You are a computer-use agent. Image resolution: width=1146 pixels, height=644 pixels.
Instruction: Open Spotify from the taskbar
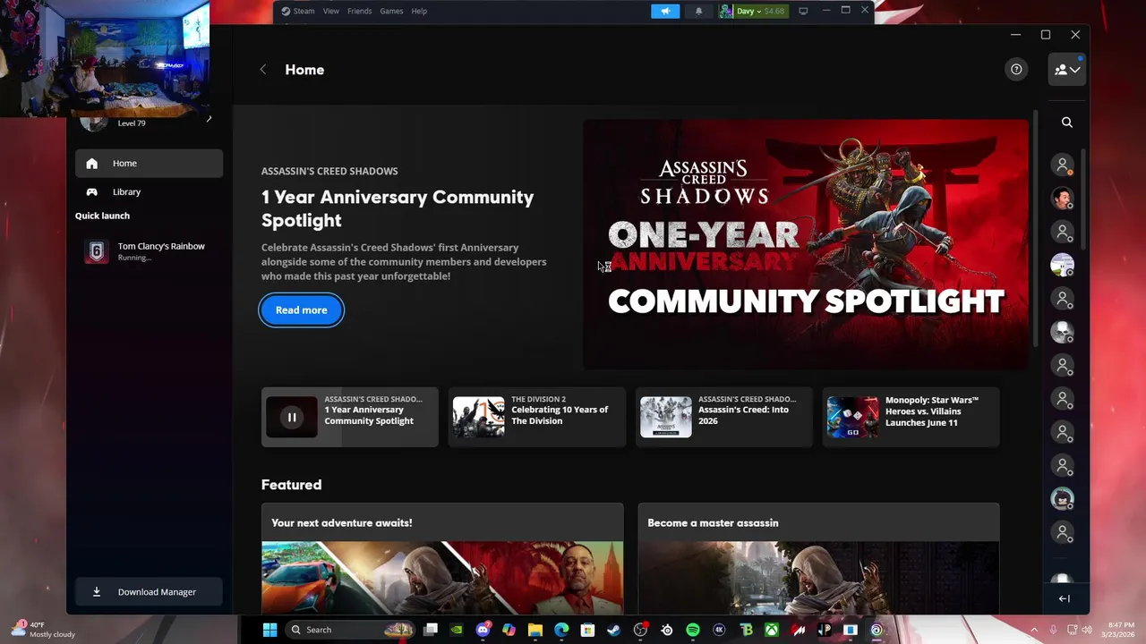(692, 630)
